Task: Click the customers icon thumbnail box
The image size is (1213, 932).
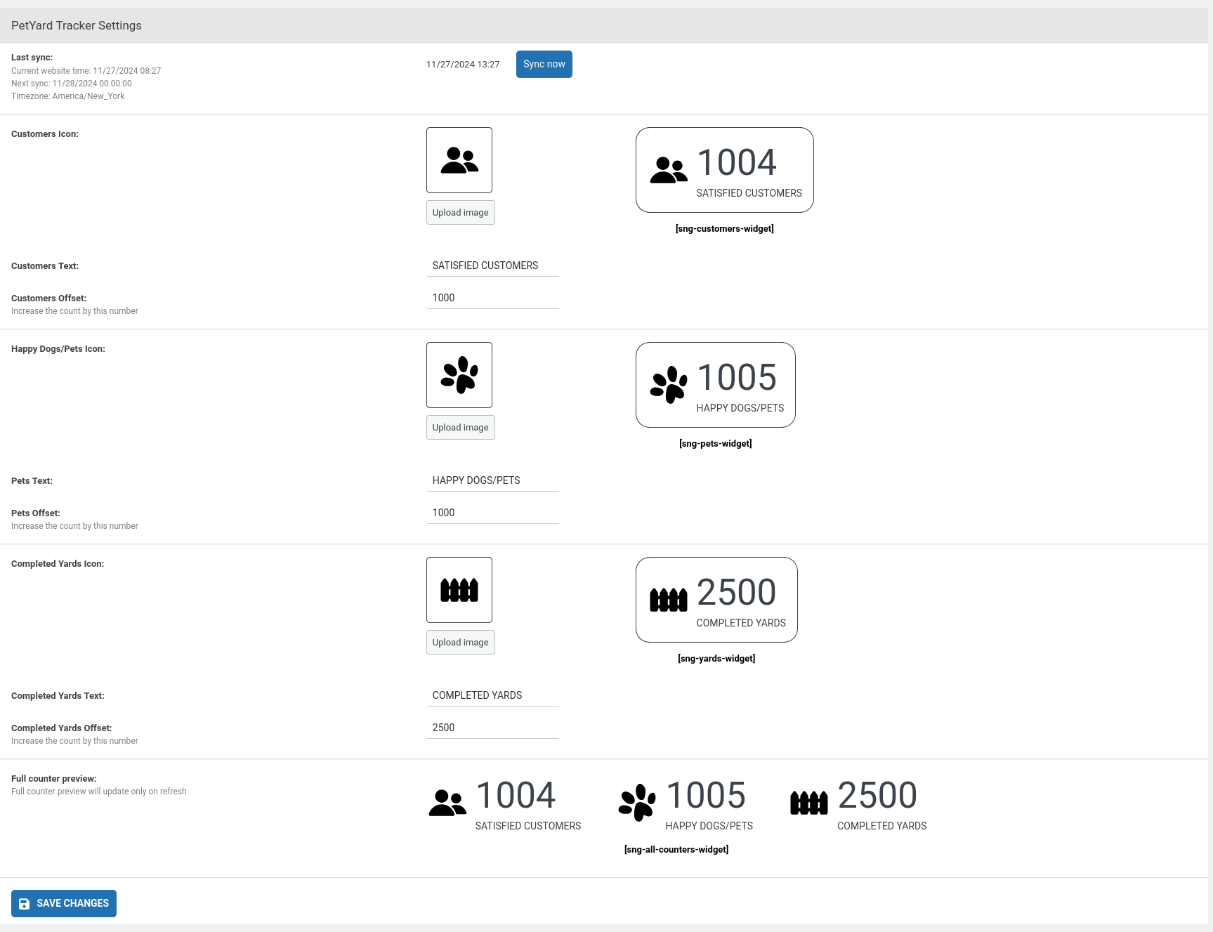Action: click(x=459, y=160)
